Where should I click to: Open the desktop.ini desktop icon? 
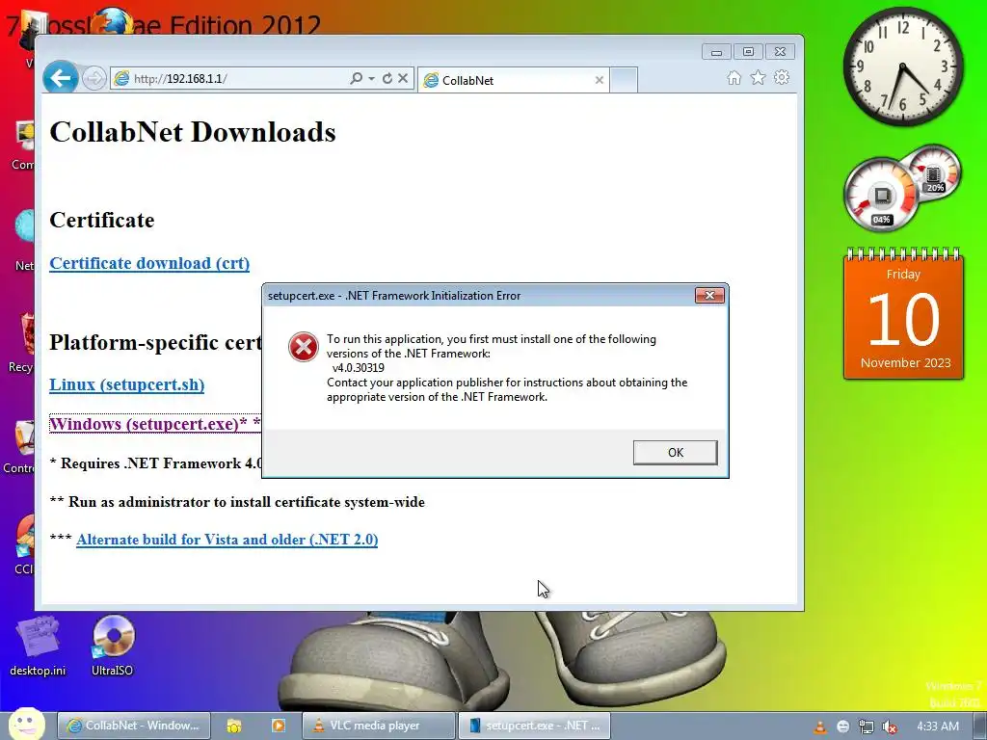38,646
